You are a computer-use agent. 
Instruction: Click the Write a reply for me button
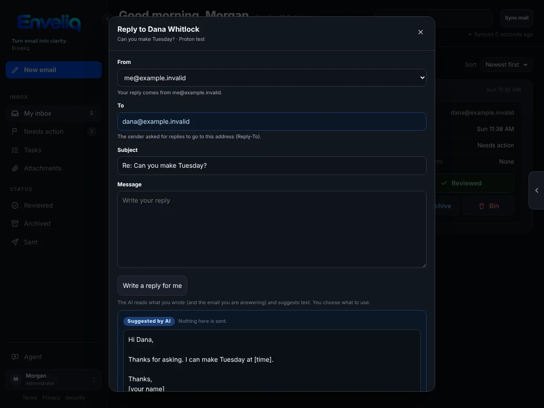pos(152,286)
